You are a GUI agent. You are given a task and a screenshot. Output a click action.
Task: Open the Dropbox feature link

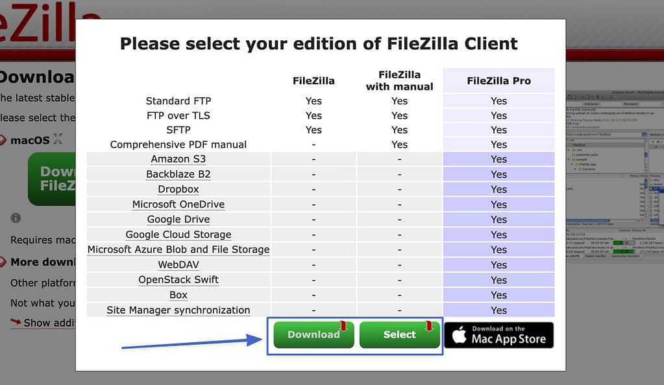tap(178, 189)
